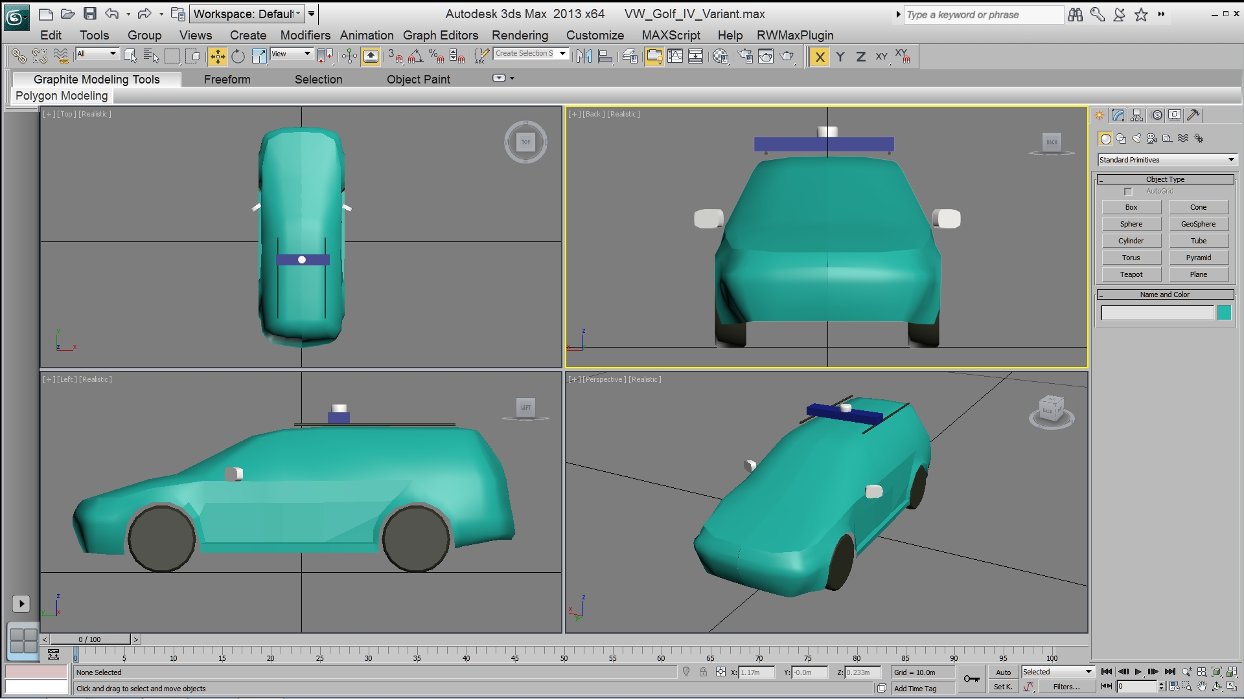The height and width of the screenshot is (699, 1244).
Task: Open the Mirror tool
Action: [584, 57]
